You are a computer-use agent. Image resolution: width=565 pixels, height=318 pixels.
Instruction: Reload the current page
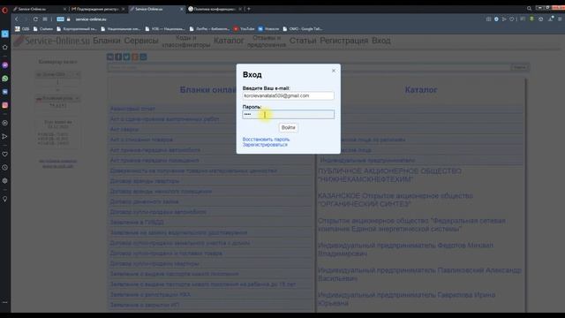(x=35, y=19)
